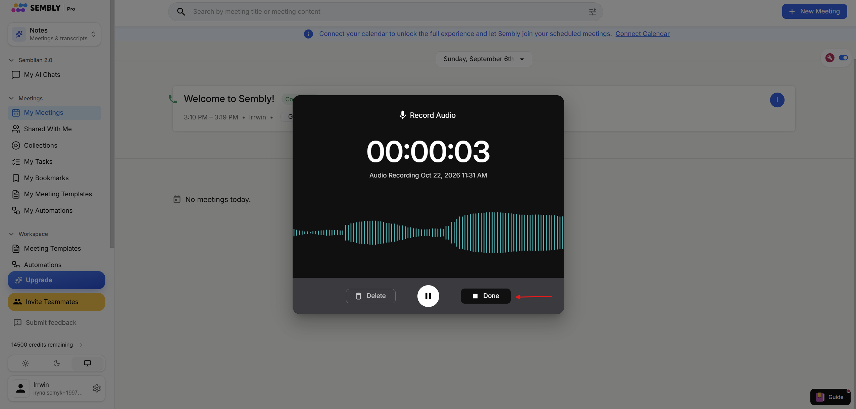
Task: Collapse the Workspace section
Action: tap(11, 234)
